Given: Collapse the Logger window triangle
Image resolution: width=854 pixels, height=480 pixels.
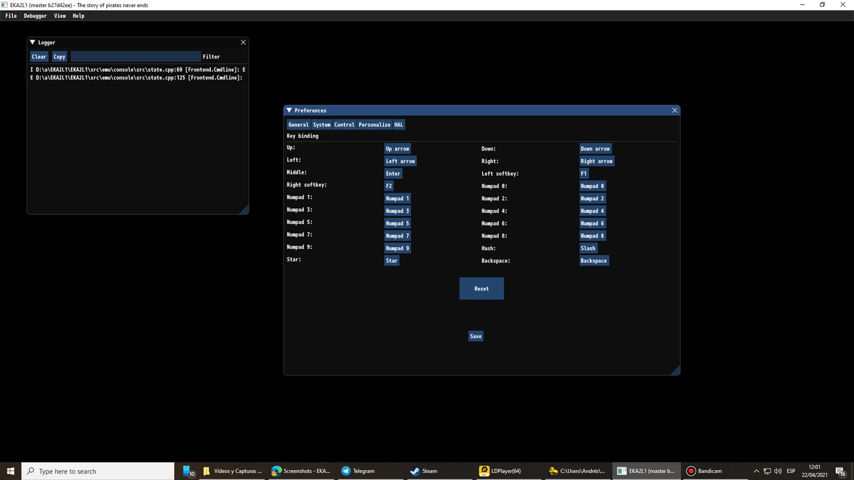Looking at the screenshot, I should tap(32, 43).
